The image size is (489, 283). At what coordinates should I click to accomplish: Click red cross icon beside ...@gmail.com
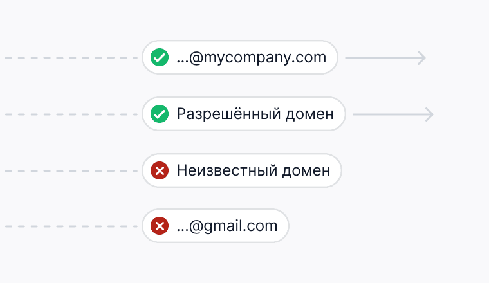(x=159, y=226)
